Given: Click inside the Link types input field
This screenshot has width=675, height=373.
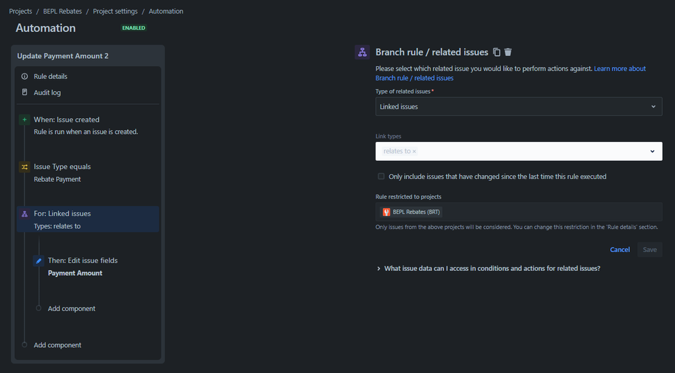Looking at the screenshot, I should (x=519, y=151).
